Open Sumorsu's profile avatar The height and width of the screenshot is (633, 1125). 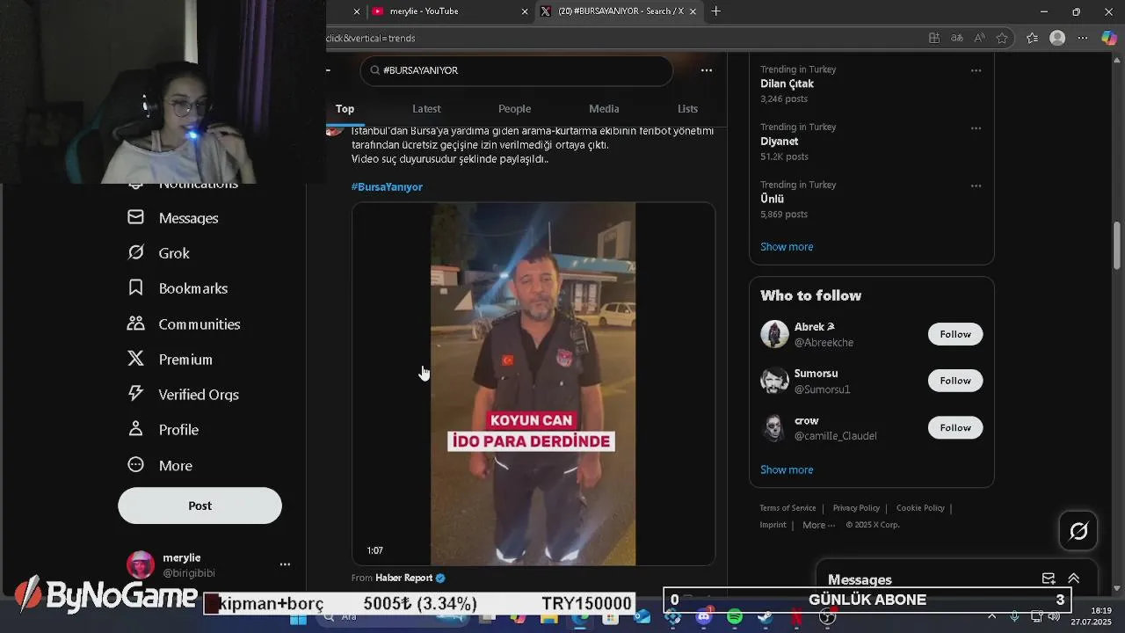pos(774,381)
